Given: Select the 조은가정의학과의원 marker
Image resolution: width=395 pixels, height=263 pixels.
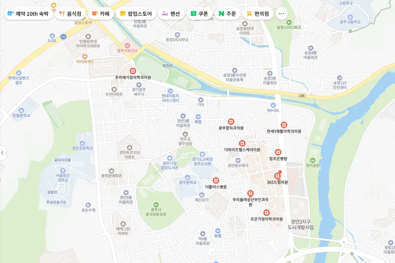Looking at the screenshot, I should point(267,213).
